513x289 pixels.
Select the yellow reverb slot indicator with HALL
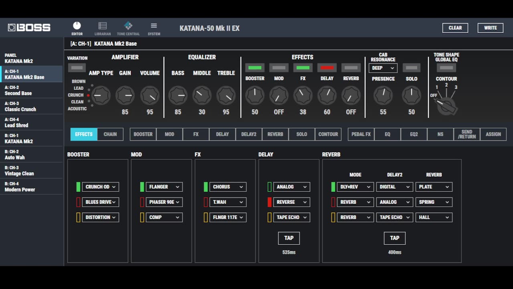[x=333, y=217]
